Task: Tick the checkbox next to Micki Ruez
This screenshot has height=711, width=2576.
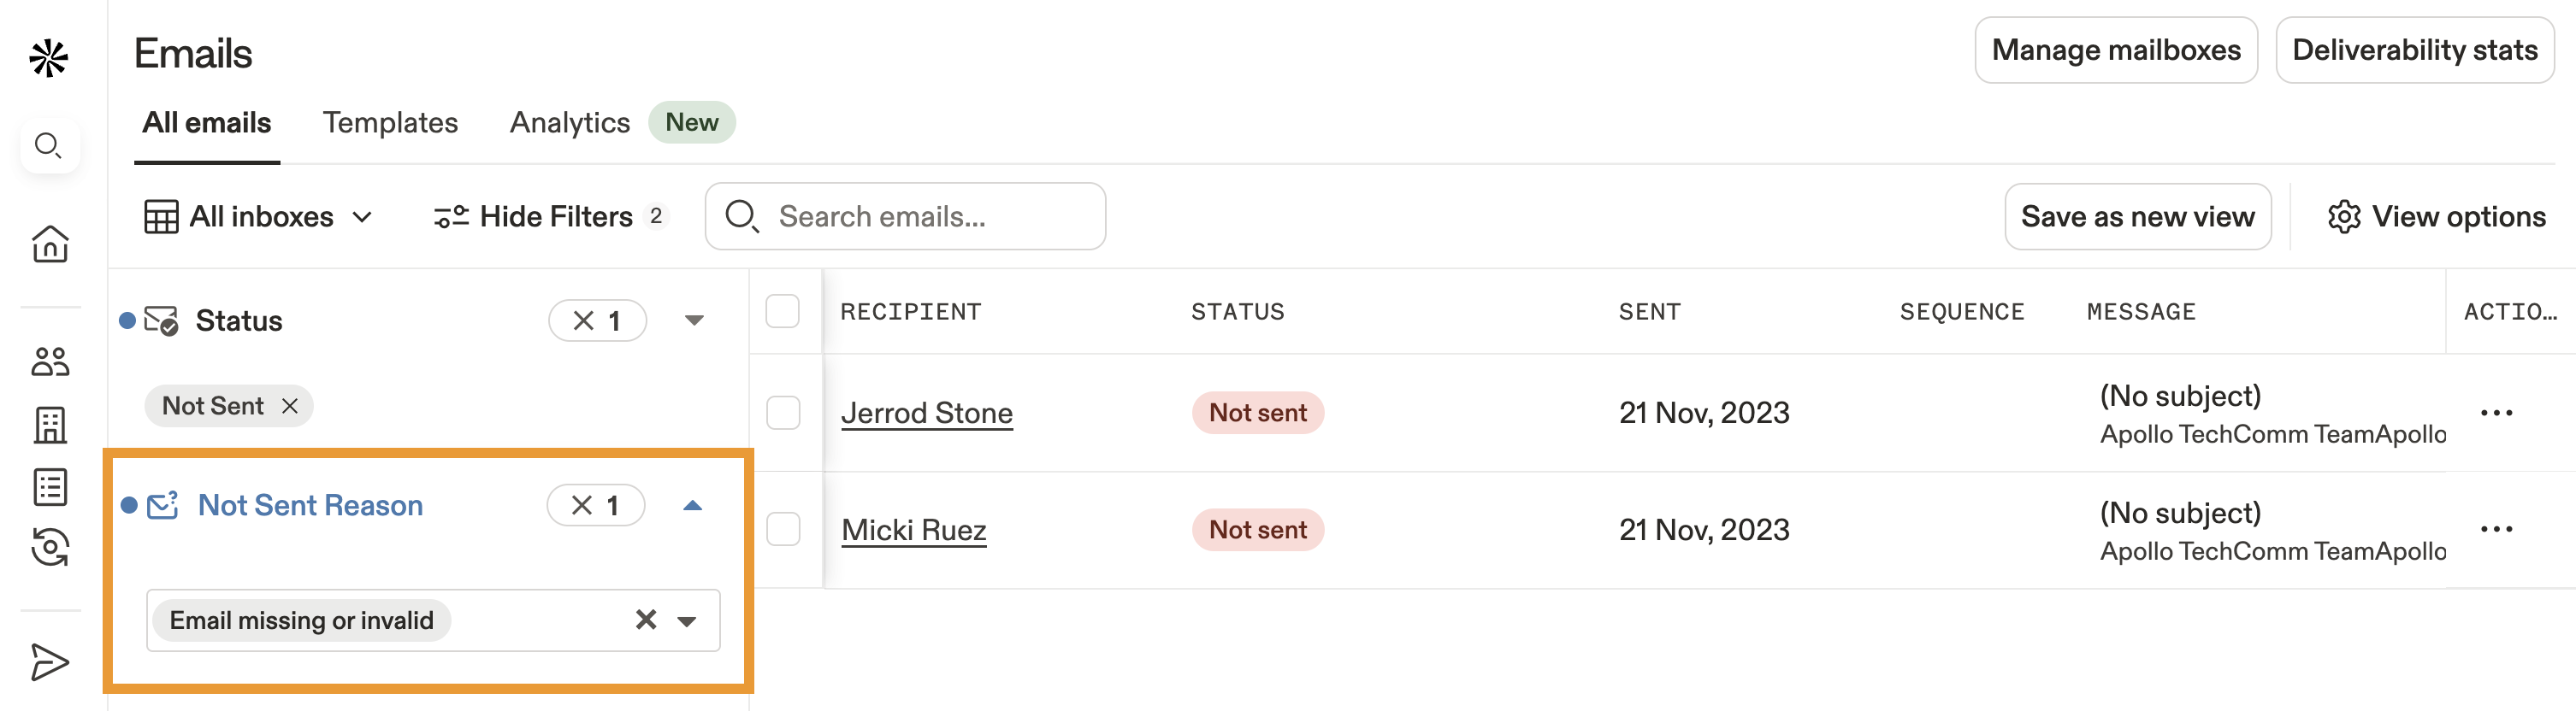Action: click(783, 529)
